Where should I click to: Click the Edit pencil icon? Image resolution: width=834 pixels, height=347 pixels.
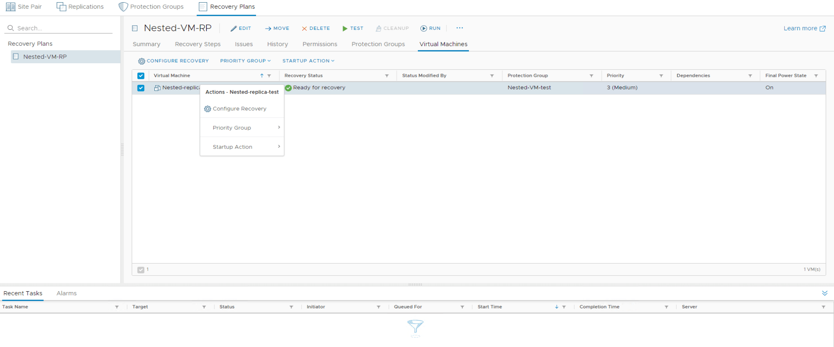coord(234,29)
